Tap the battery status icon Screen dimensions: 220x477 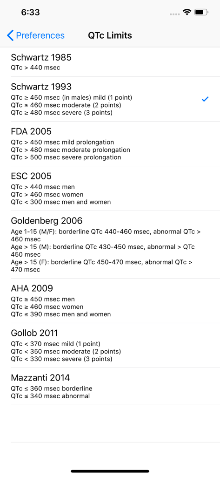pos(201,12)
